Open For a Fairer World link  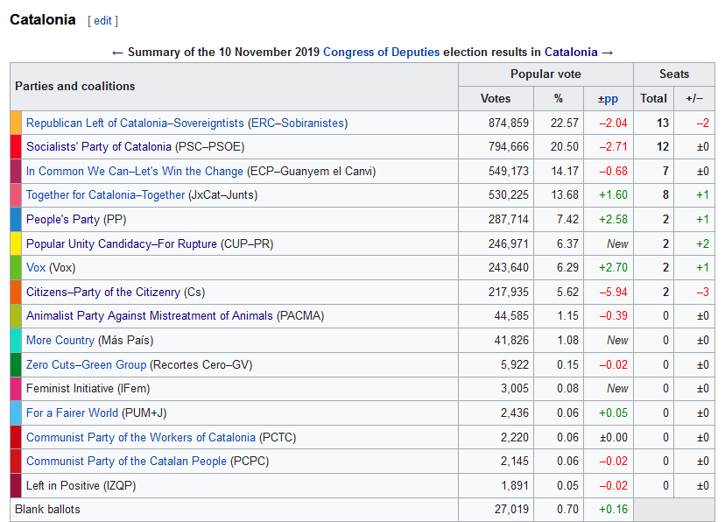(x=72, y=413)
